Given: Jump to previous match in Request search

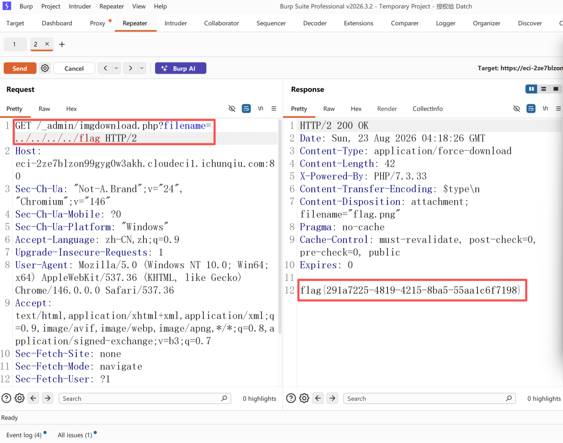Looking at the screenshot, I should pyautogui.click(x=34, y=398).
